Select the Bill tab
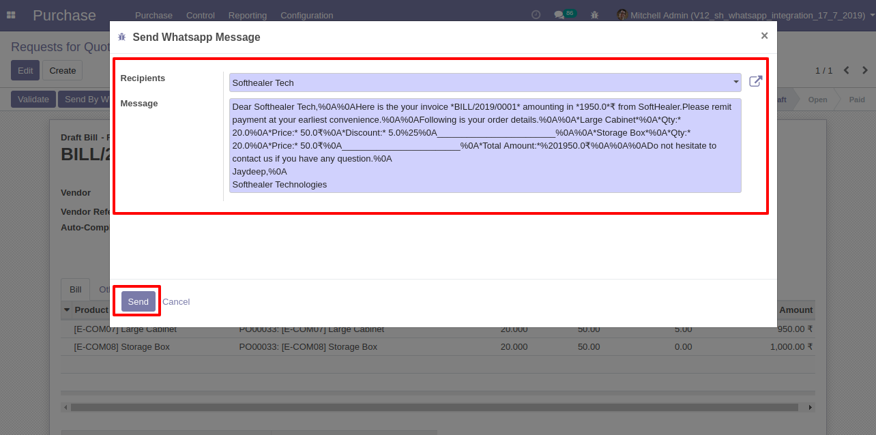This screenshot has width=876, height=435. [75, 289]
